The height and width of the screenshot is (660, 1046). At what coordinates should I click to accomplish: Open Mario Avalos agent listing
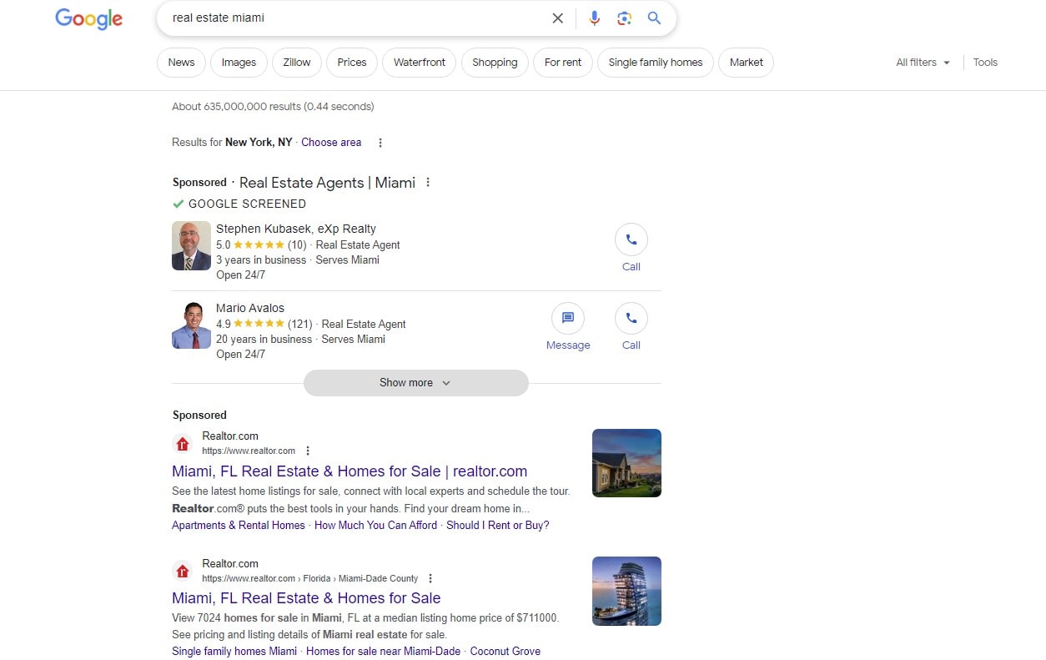coord(250,308)
